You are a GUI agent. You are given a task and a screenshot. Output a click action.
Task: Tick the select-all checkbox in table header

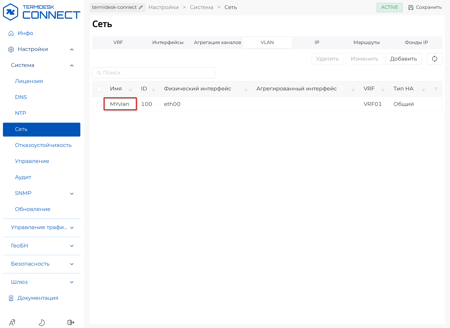click(99, 89)
